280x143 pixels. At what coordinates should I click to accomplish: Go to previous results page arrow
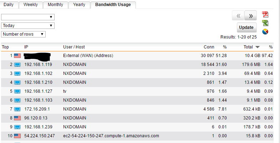(238, 16)
